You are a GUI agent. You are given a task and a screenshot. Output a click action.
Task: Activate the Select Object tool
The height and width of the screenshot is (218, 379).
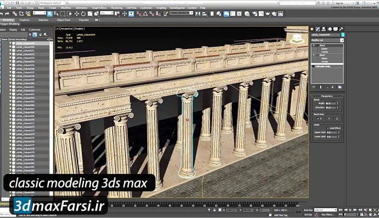pyautogui.click(x=50, y=14)
